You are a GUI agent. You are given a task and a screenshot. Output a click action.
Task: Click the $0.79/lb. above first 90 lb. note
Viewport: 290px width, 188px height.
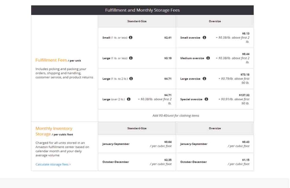(x=234, y=81)
